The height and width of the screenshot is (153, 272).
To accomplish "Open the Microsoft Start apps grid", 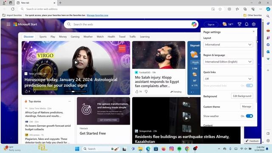I will pos(8,24).
